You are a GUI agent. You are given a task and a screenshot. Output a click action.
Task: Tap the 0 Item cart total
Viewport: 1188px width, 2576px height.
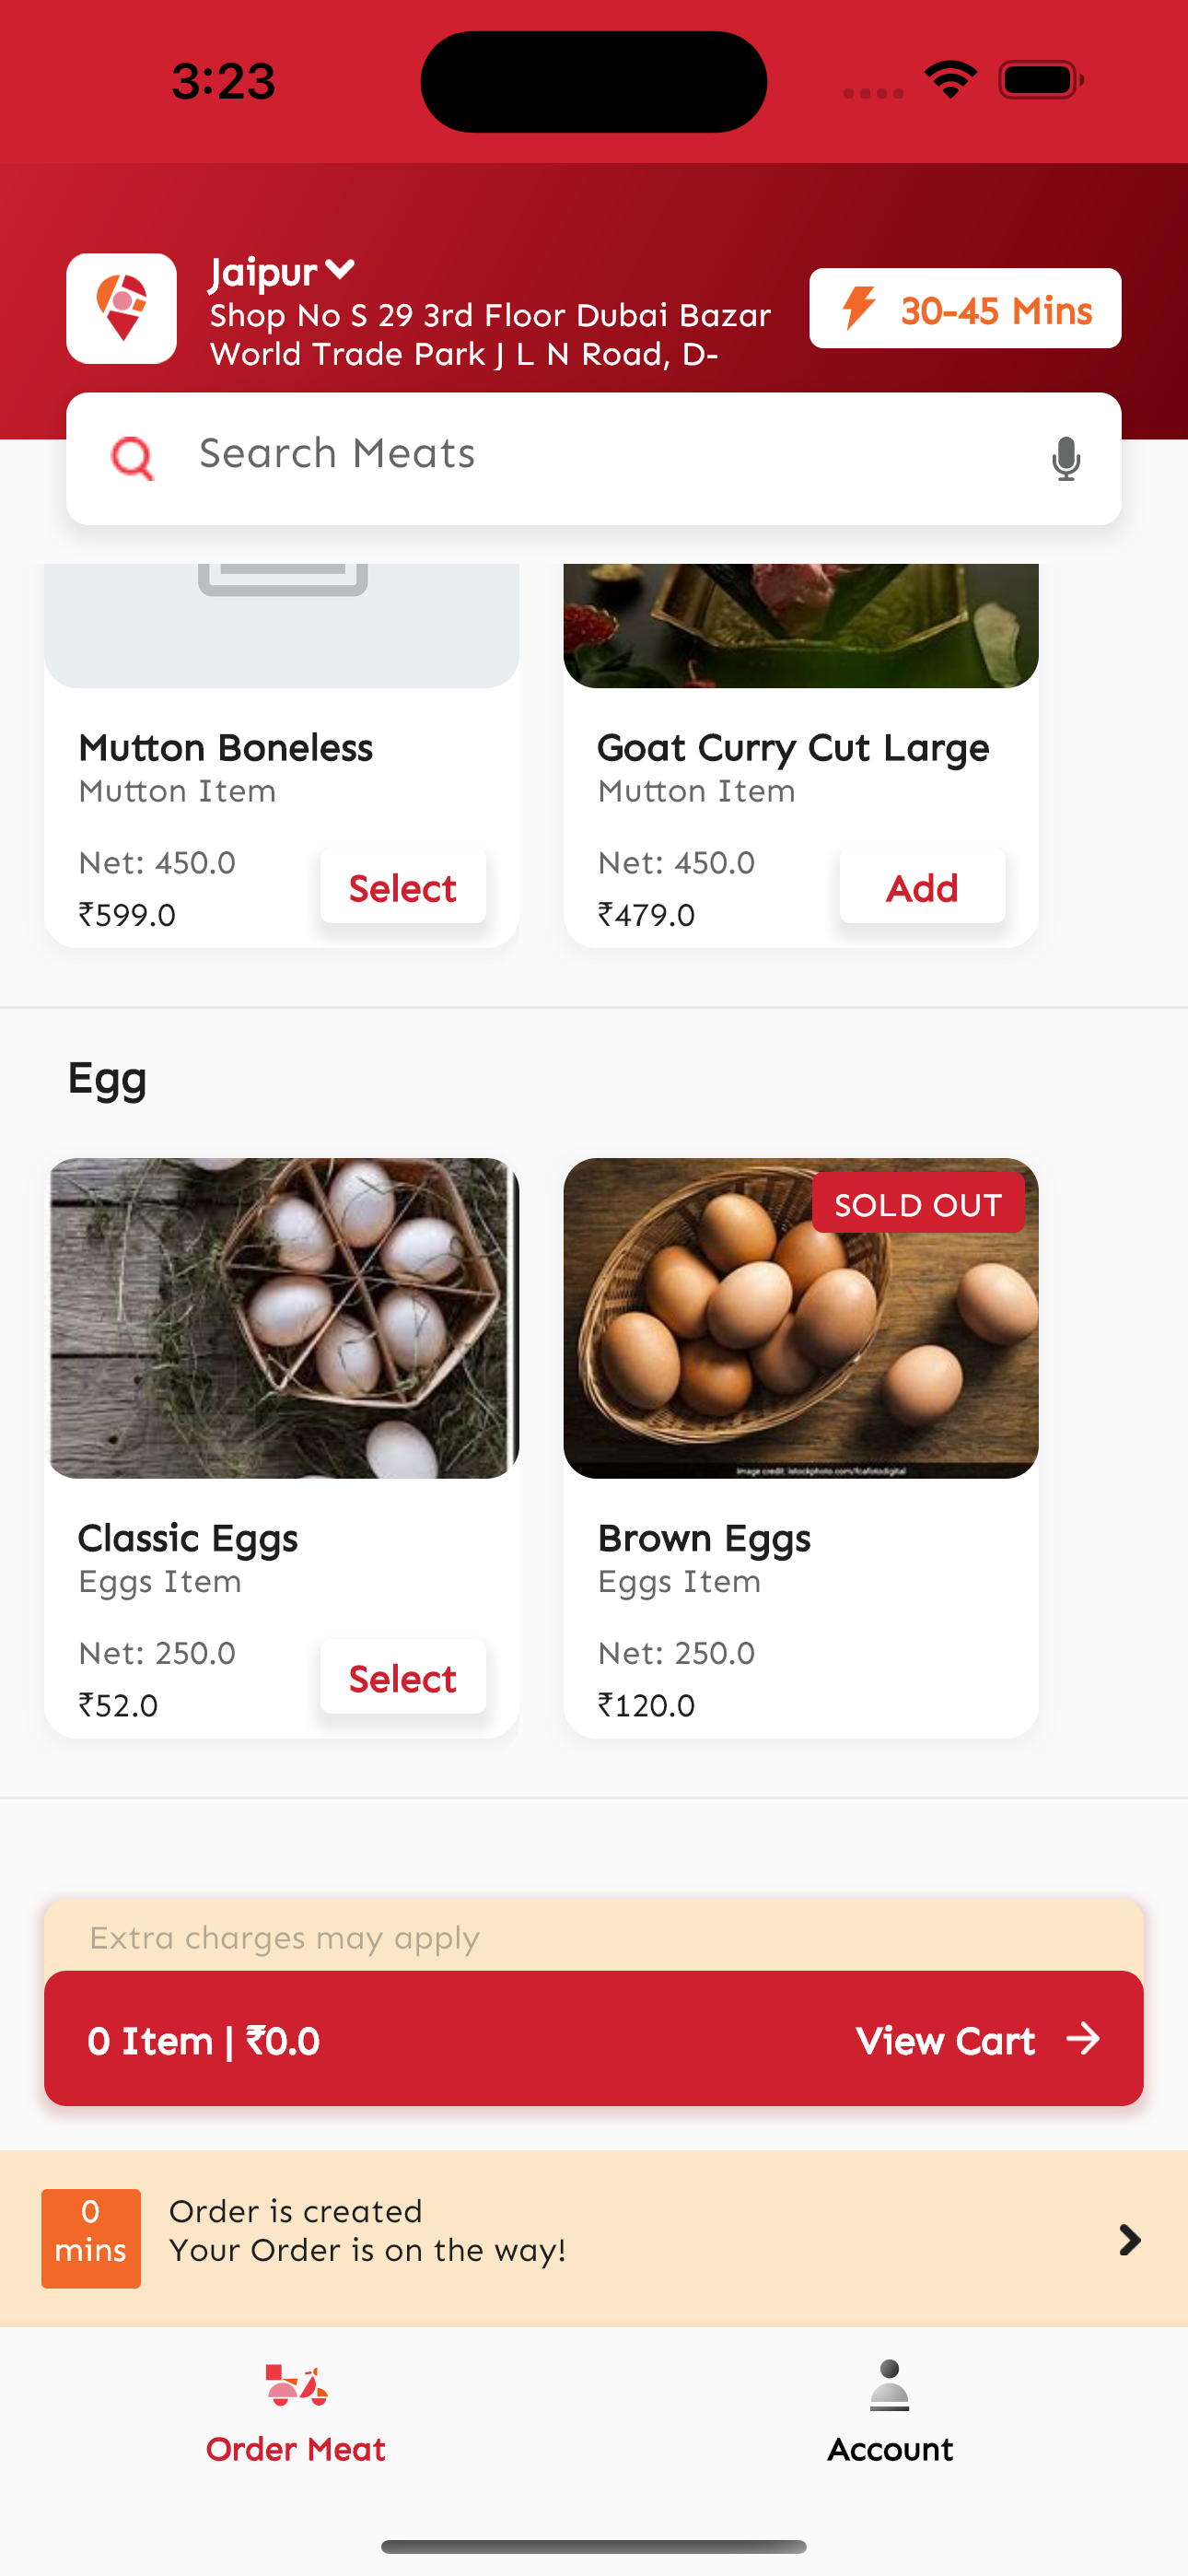click(204, 2041)
